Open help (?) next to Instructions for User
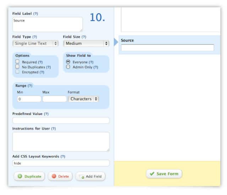 (x=54, y=128)
